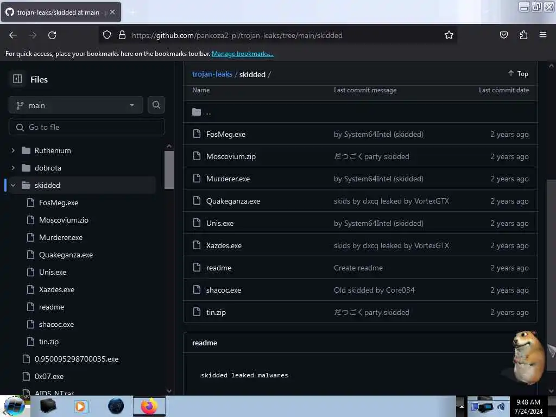Click the clock showing 9:48 AM
556x417 pixels.
(x=528, y=402)
